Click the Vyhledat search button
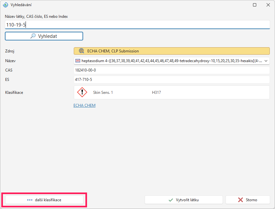 tap(44, 36)
